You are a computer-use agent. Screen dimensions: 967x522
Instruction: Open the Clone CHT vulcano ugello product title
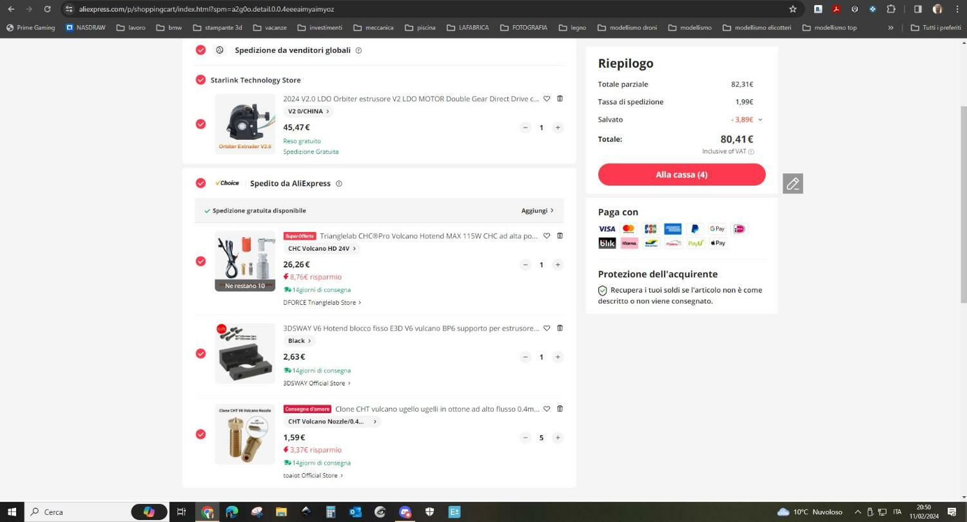pyautogui.click(x=437, y=409)
